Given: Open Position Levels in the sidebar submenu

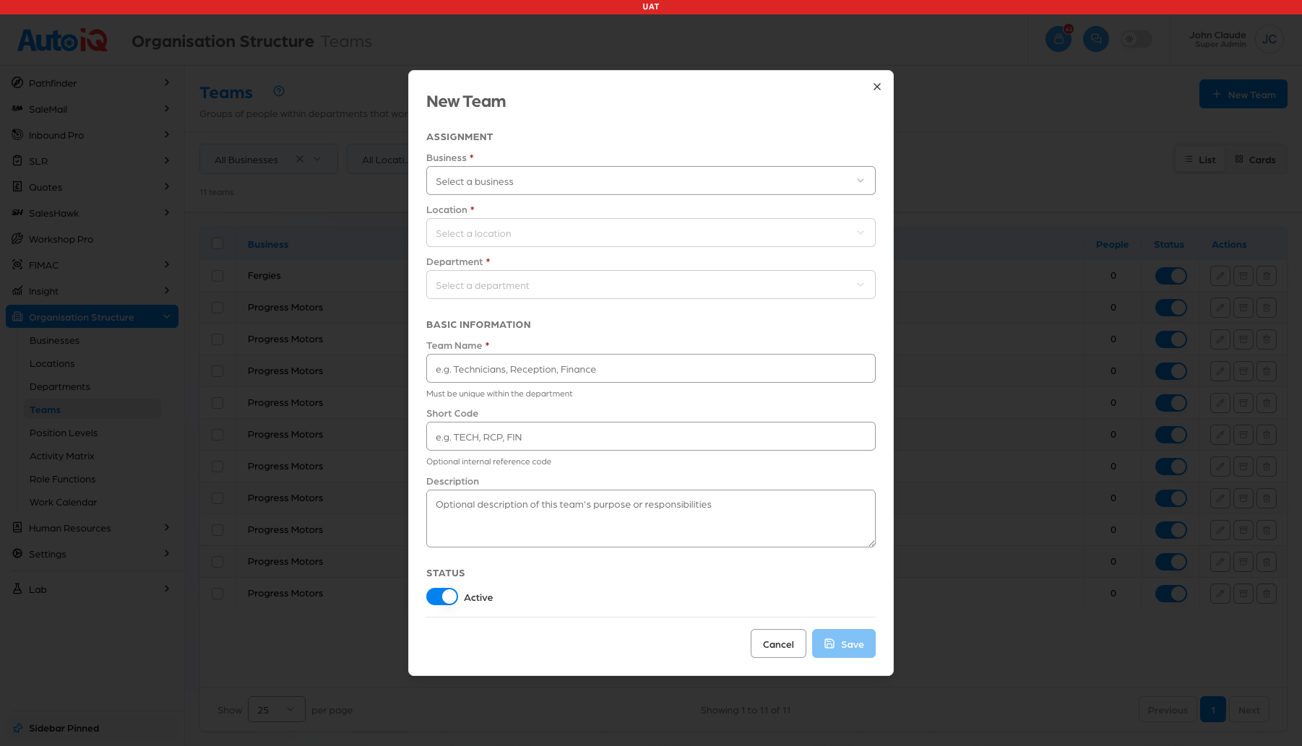Looking at the screenshot, I should 64,433.
